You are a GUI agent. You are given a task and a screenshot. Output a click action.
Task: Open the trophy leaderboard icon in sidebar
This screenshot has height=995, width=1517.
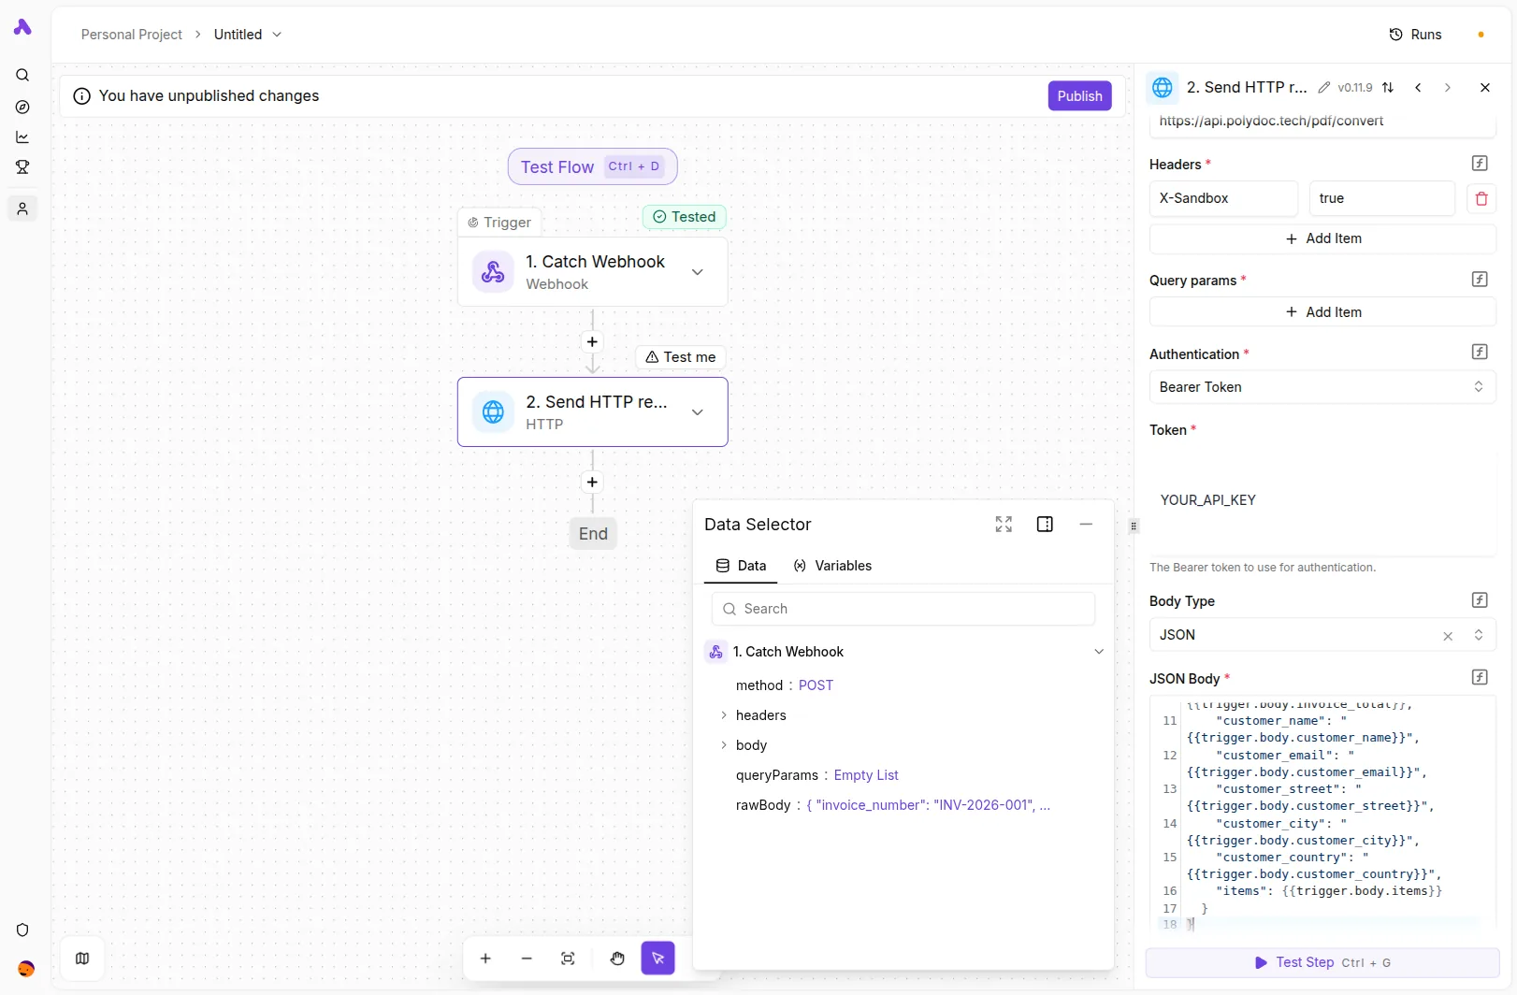pos(22,166)
